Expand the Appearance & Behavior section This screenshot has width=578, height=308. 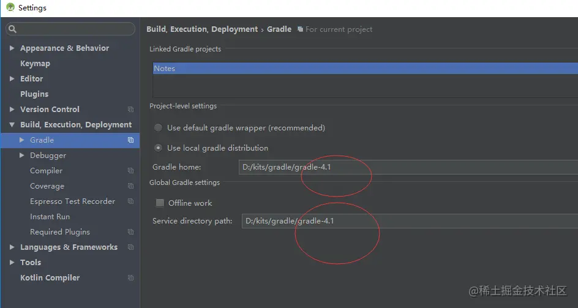[12, 48]
